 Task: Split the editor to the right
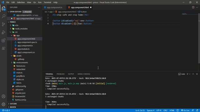[193, 7]
